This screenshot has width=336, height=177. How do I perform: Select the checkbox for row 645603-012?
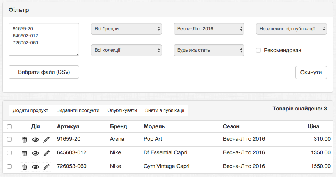[x=9, y=153]
